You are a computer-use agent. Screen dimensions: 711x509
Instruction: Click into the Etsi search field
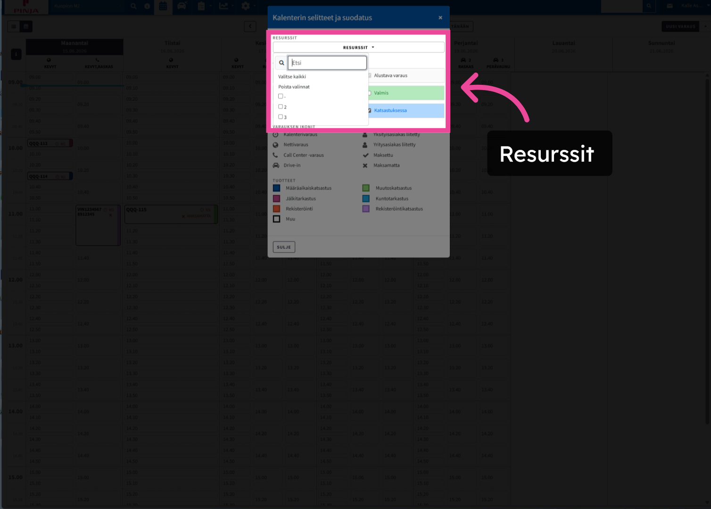pyautogui.click(x=327, y=63)
